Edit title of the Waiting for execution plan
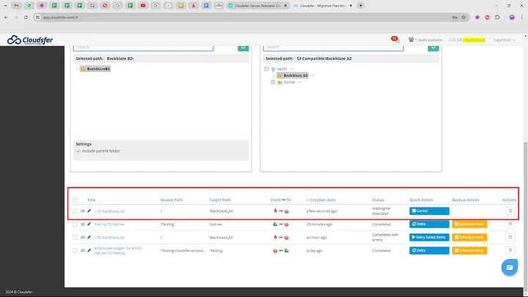Image resolution: width=528 pixels, height=297 pixels. coord(89,210)
